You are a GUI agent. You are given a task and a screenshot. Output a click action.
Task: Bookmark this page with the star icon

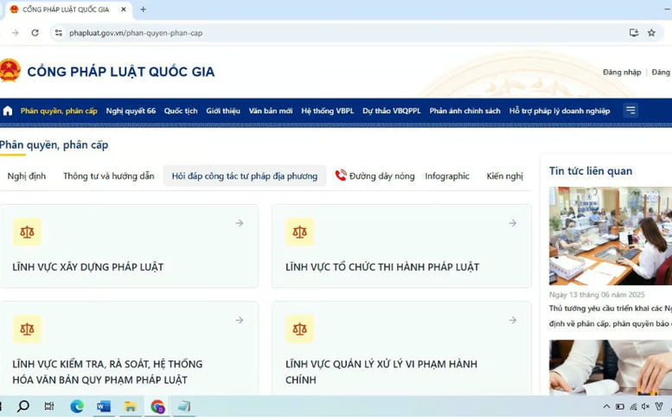(x=651, y=33)
